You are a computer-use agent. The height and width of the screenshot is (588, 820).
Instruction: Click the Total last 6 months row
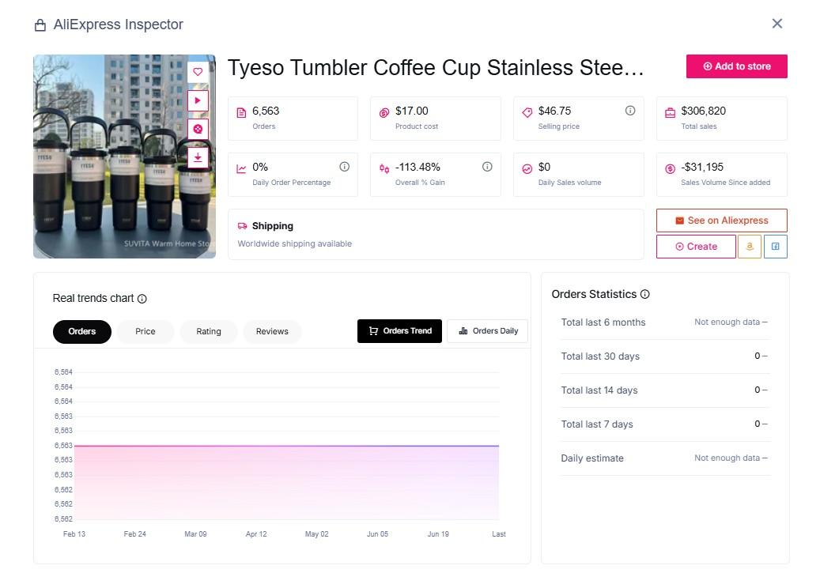tap(665, 322)
